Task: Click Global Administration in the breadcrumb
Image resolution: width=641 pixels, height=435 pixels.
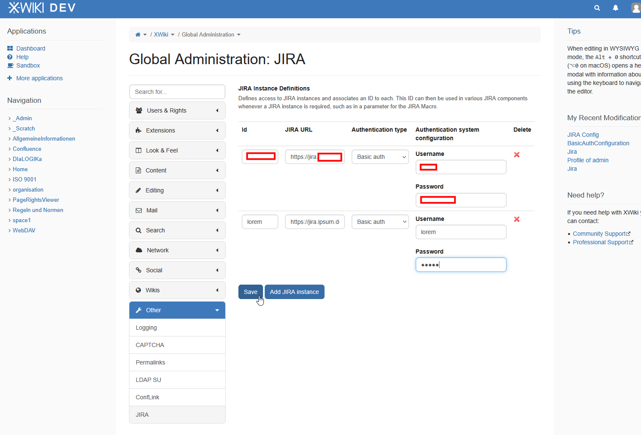Action: 208,35
